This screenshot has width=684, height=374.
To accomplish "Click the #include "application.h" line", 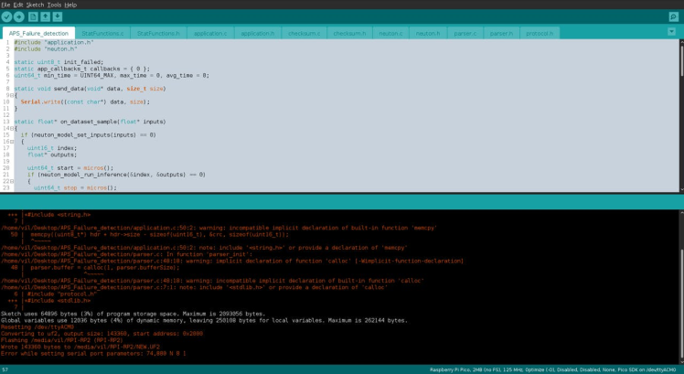I will [54, 42].
